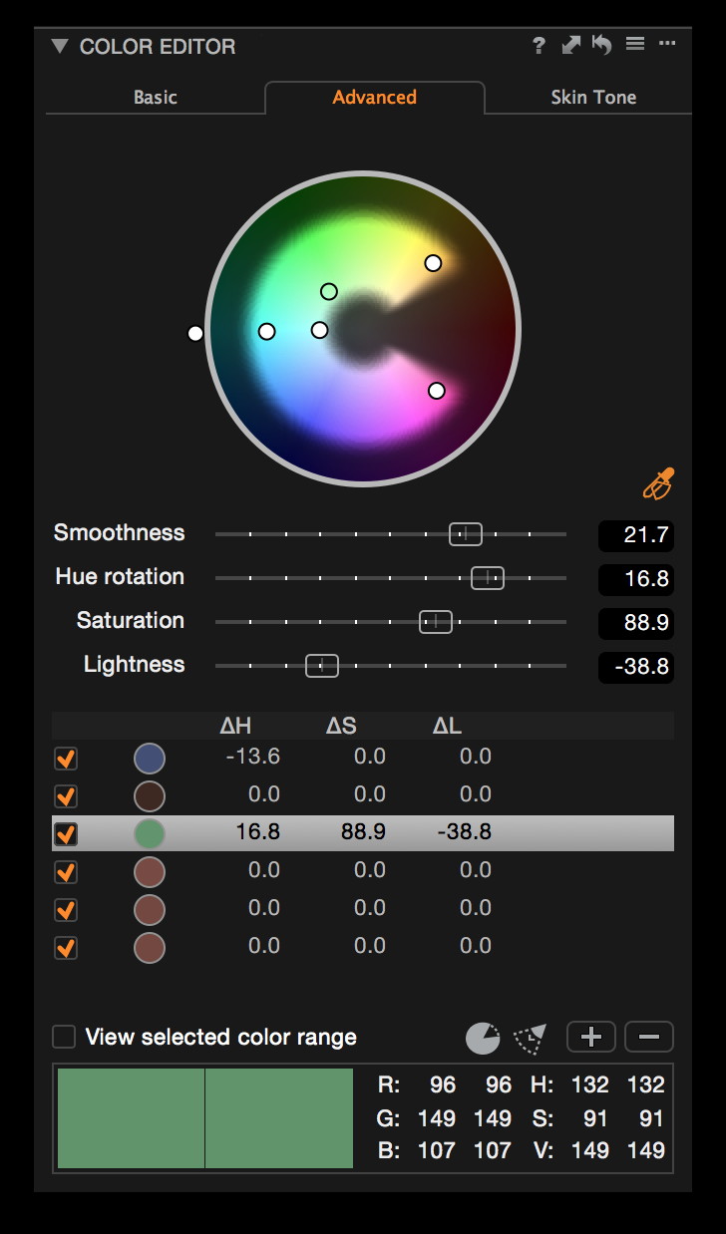Click the expand panel arrow icon
This screenshot has height=1234, width=726.
click(570, 45)
